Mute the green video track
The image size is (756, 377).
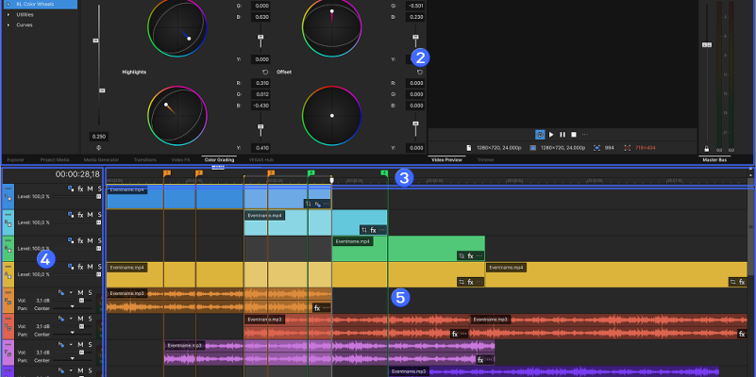tap(91, 240)
